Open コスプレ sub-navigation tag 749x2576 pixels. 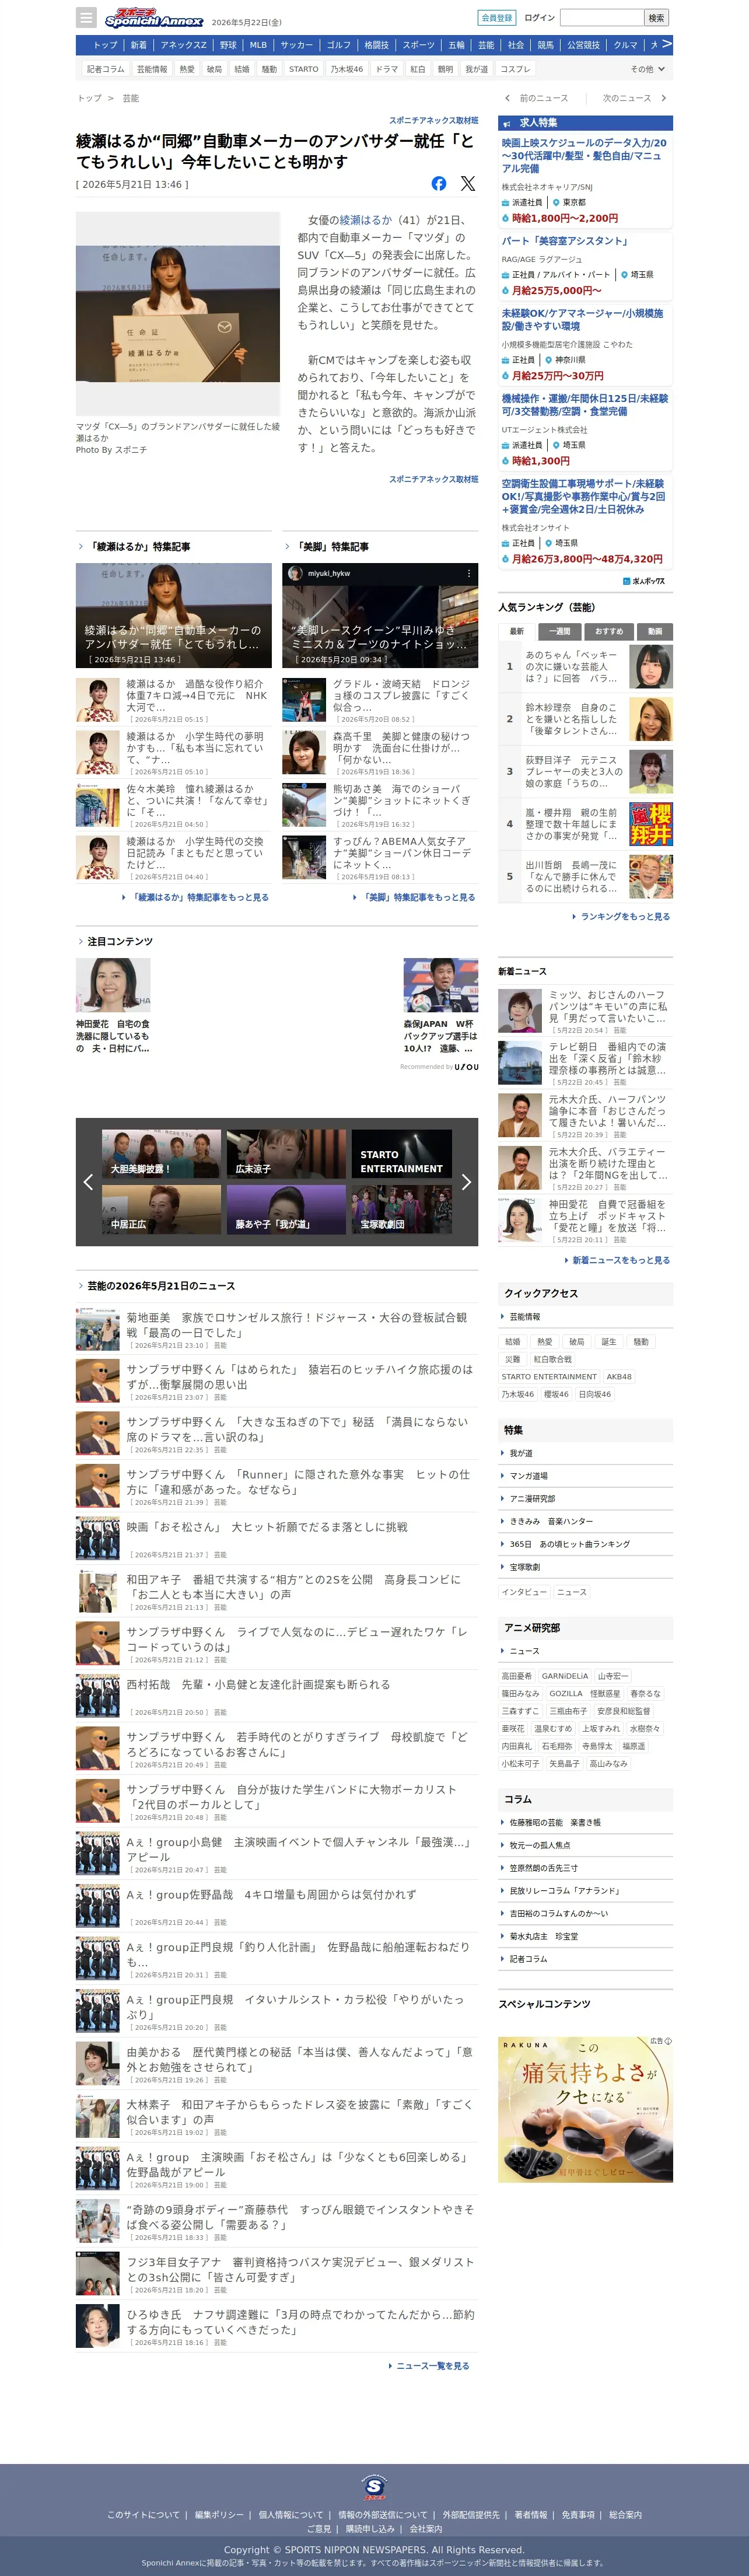click(x=515, y=69)
